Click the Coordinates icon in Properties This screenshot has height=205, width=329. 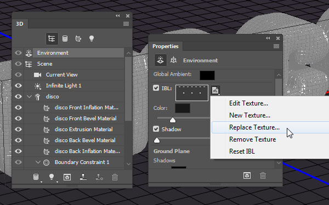[x=173, y=60]
